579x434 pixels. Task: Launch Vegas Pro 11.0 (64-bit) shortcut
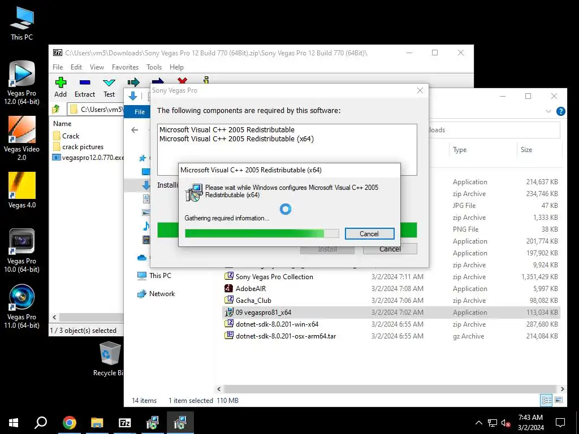coord(22,306)
